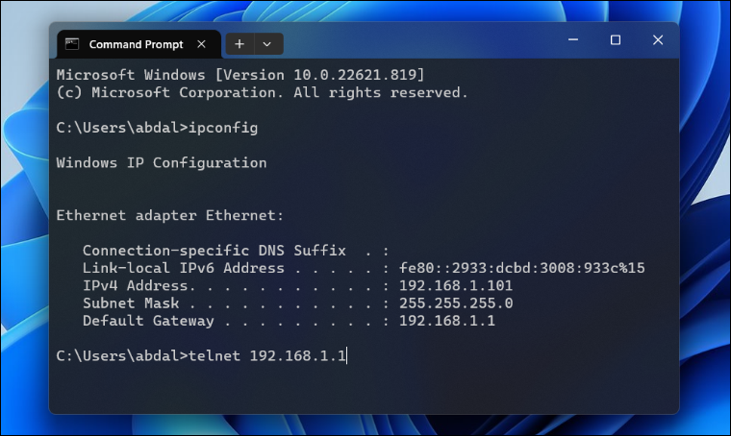This screenshot has height=436, width=731.
Task: Click the Default Gateway value 192.168.1.1
Action: 446,321
